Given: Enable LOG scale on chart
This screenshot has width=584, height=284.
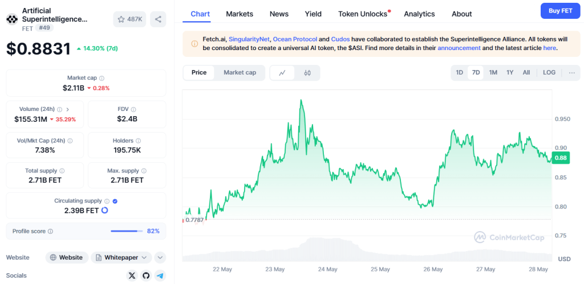Looking at the screenshot, I should (549, 73).
